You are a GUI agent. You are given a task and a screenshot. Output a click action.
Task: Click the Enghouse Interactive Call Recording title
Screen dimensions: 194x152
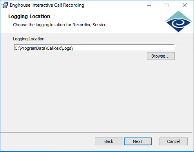47,5
